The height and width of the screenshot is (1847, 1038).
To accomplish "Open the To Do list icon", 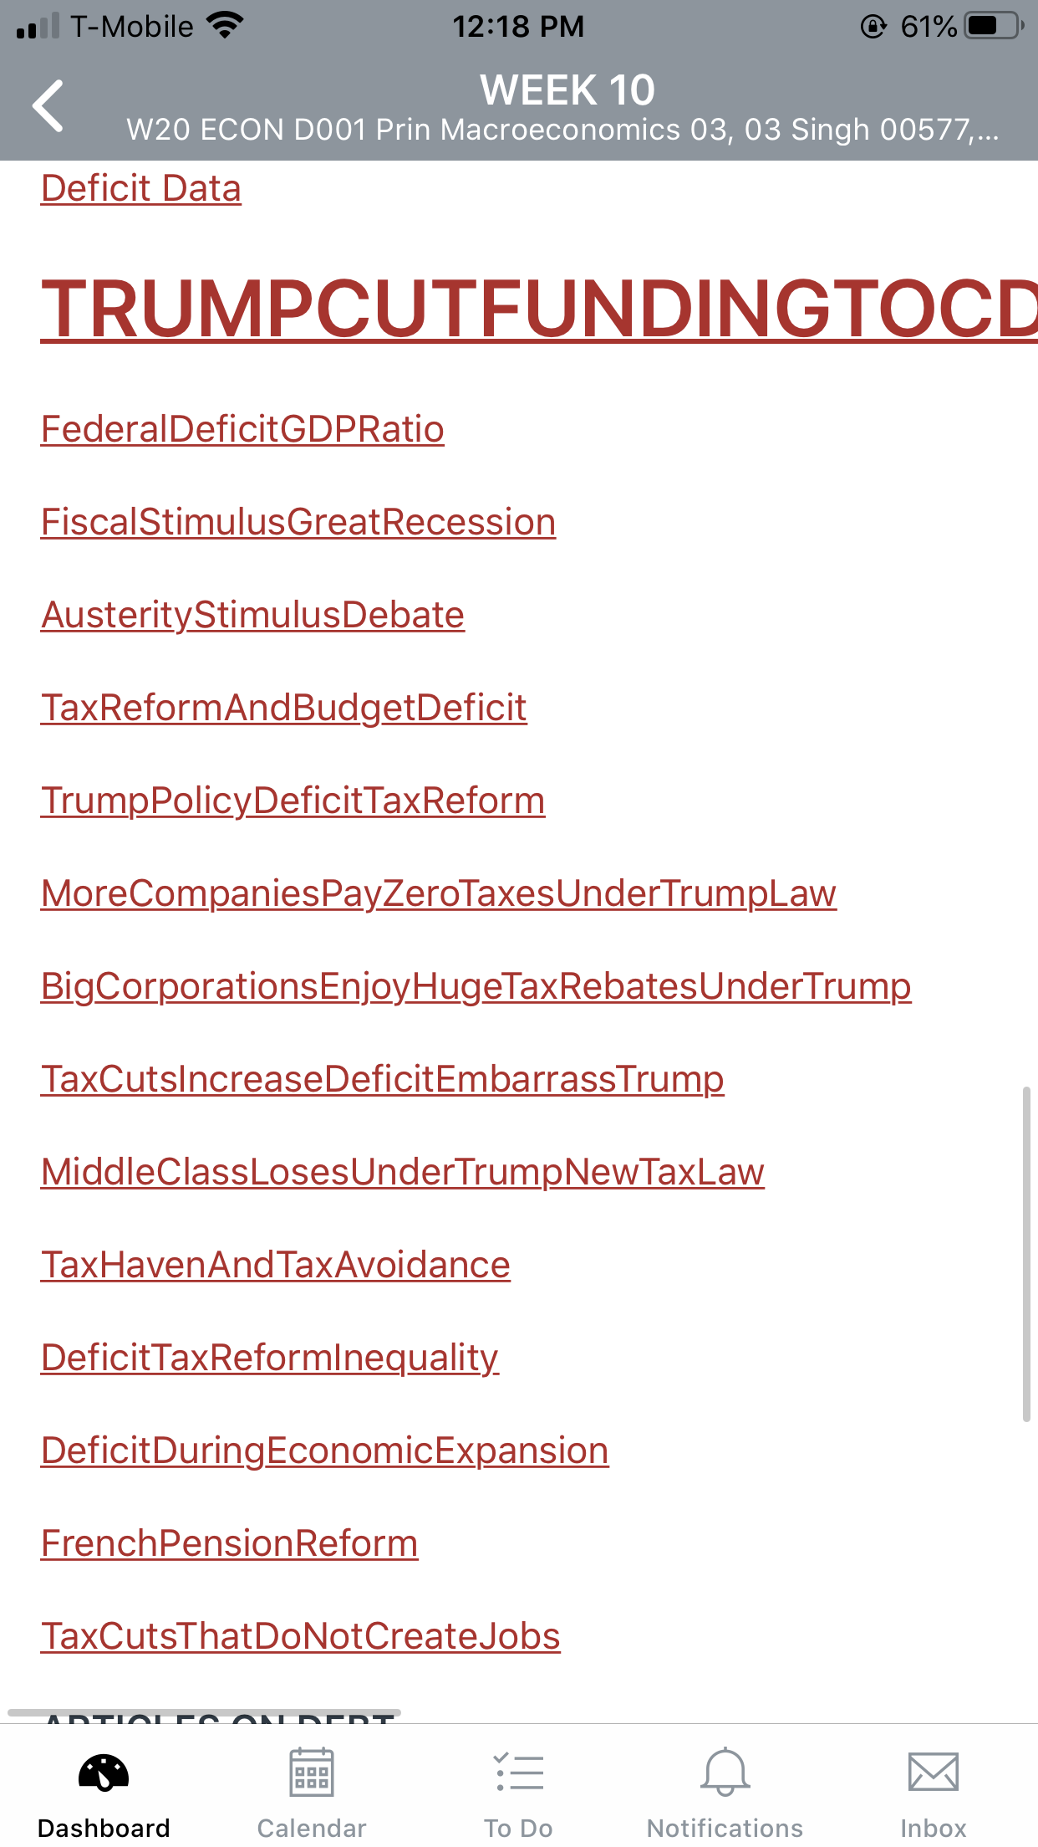I will (x=519, y=1773).
